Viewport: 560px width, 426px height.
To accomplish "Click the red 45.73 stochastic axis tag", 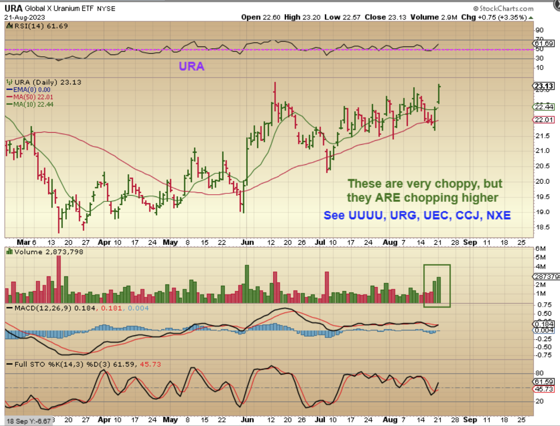I will (544, 389).
